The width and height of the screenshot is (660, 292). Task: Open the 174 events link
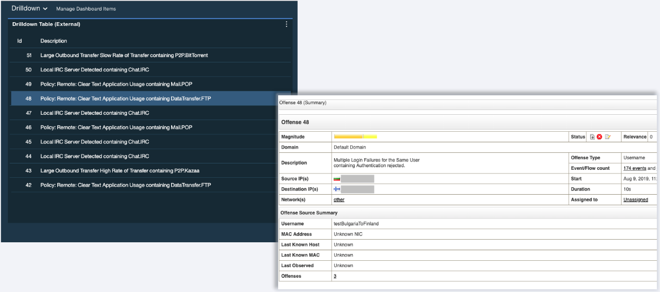pyautogui.click(x=635, y=168)
